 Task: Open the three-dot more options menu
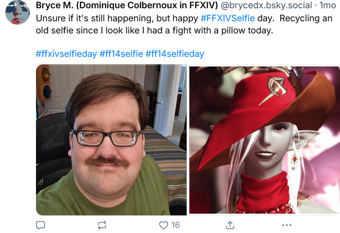(287, 225)
